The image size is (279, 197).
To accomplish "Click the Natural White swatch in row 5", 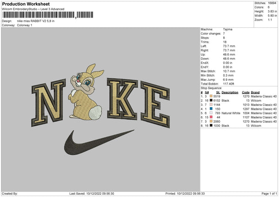I will [211, 113].
